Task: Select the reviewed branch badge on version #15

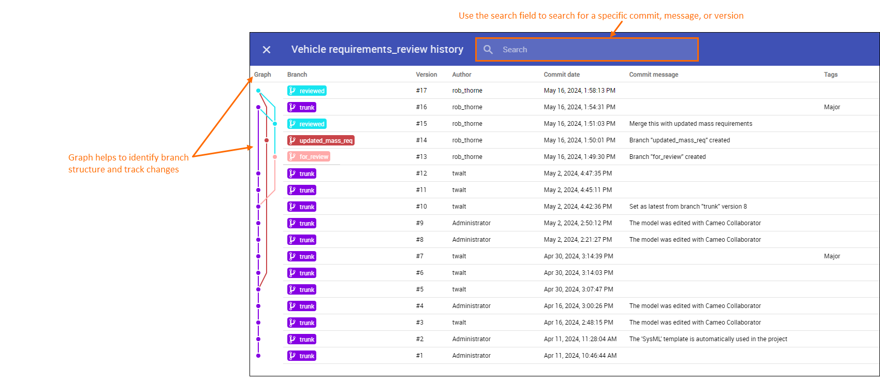Action: 307,124
